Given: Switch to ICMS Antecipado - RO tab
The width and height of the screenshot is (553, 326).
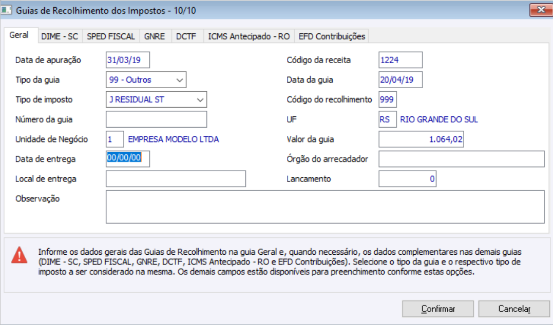Looking at the screenshot, I should pos(249,36).
